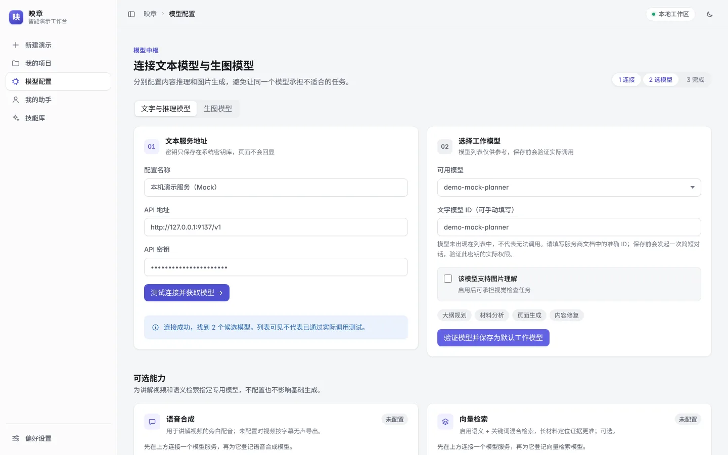Click the API 地址 input field
Viewport: 728px width, 455px height.
click(x=276, y=227)
